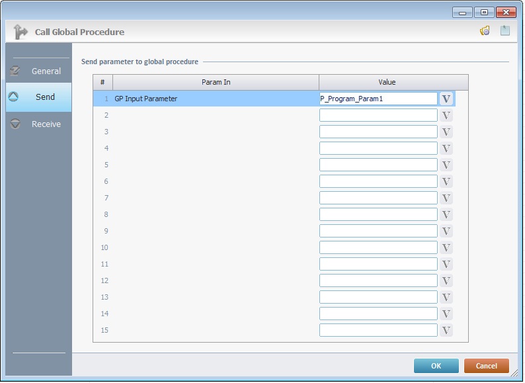Select the Send tab

[38, 97]
